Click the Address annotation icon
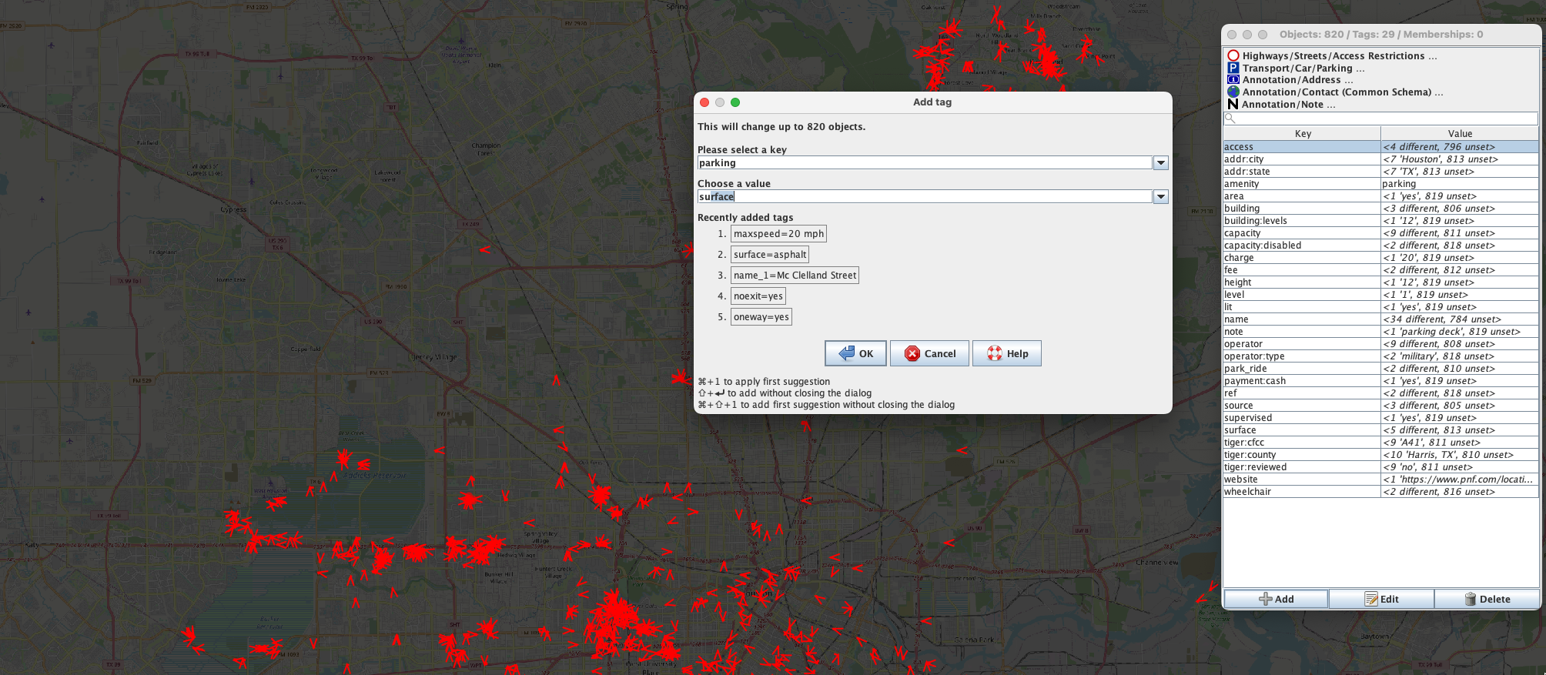This screenshot has width=1546, height=675. [1233, 80]
